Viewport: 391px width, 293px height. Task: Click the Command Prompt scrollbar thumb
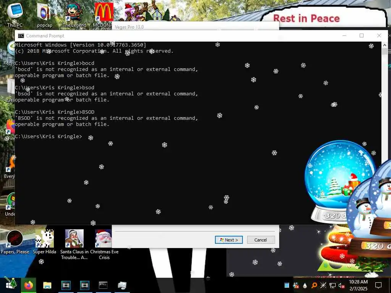(384, 52)
